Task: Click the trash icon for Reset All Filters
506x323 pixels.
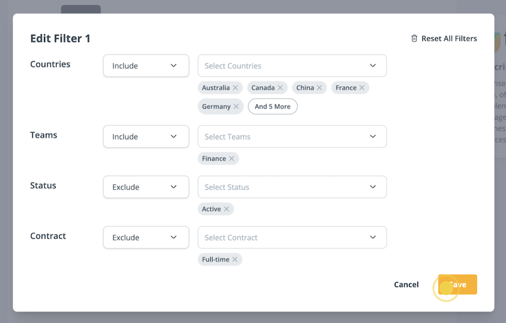Action: [414, 38]
